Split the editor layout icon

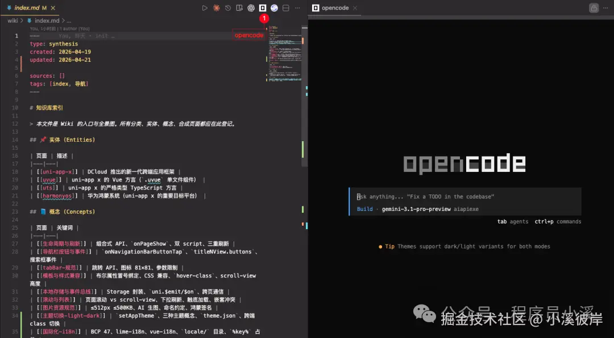[x=286, y=8]
